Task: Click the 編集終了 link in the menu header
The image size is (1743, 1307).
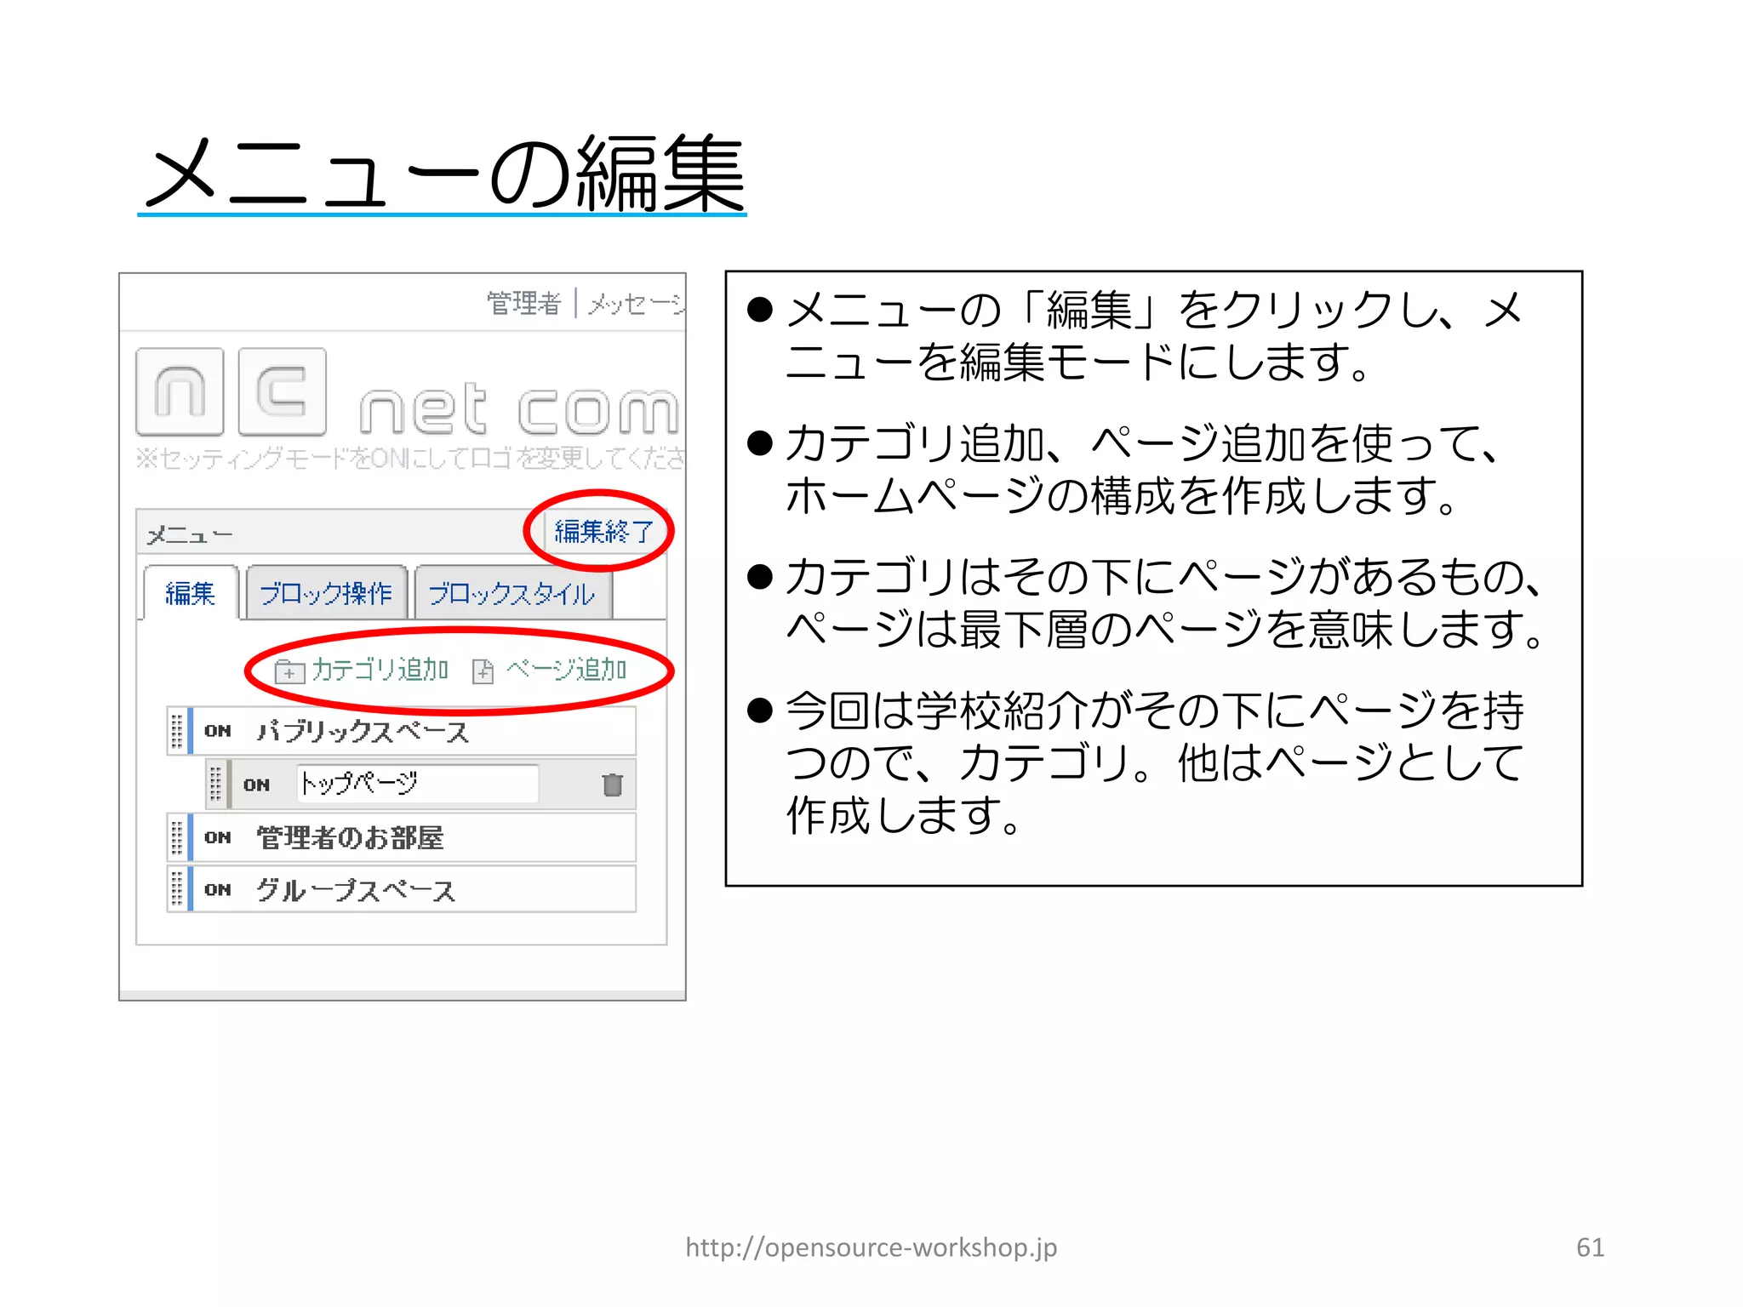Action: pos(603,532)
